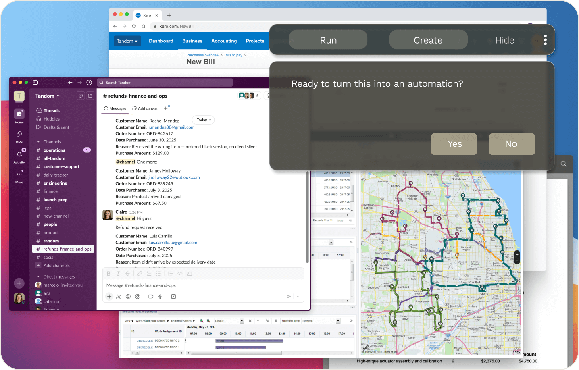Open Business in Xero navigation

(x=192, y=41)
